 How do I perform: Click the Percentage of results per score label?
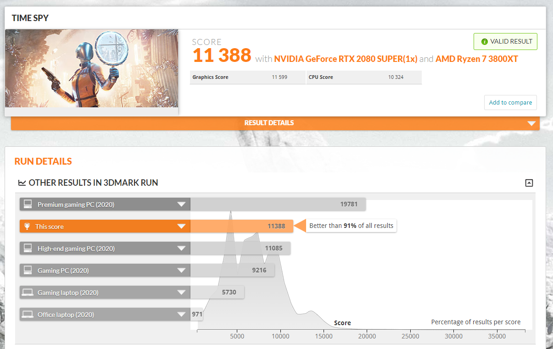pyautogui.click(x=476, y=322)
